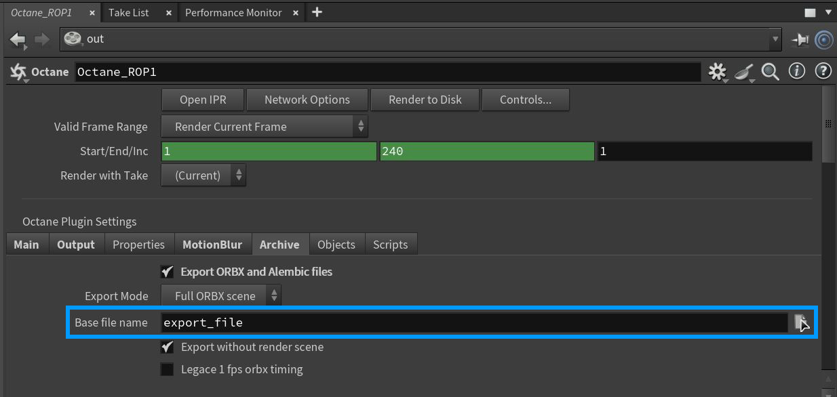The image size is (837, 397).
Task: Open the Performance Monitor tab
Action: pyautogui.click(x=235, y=12)
